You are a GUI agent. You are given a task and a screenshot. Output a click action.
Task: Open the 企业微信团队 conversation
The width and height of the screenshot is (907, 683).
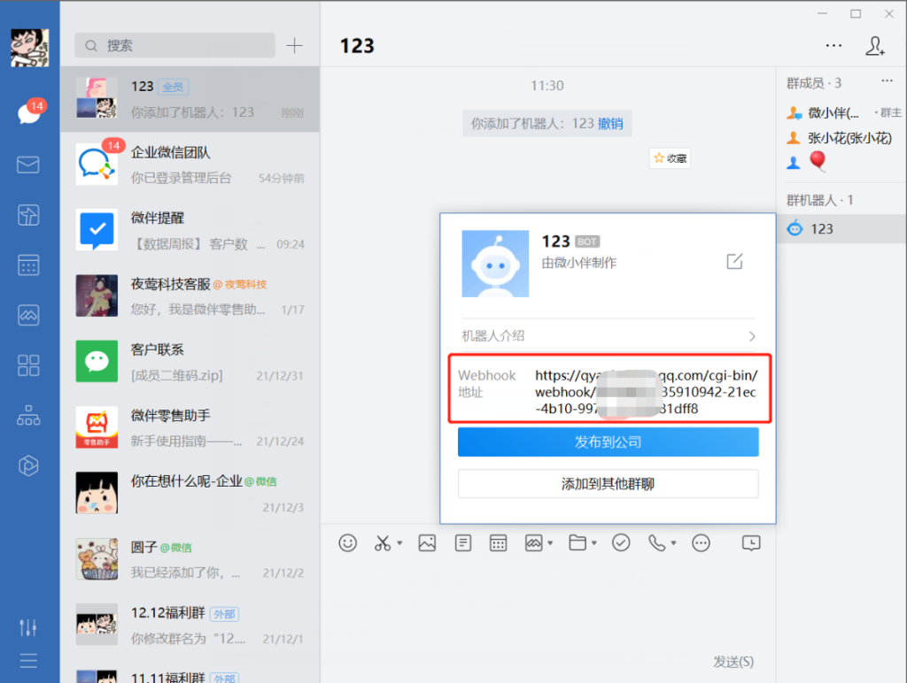click(190, 165)
